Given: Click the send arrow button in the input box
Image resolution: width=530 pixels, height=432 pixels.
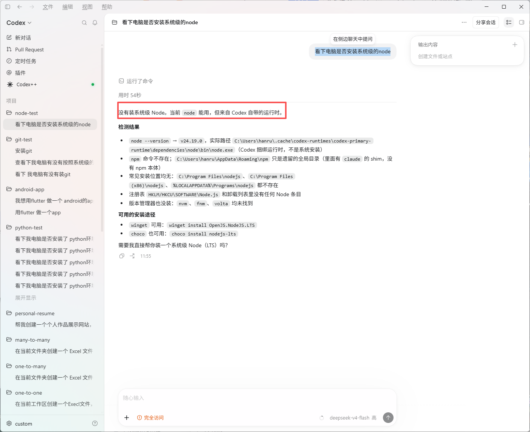Looking at the screenshot, I should coord(388,418).
